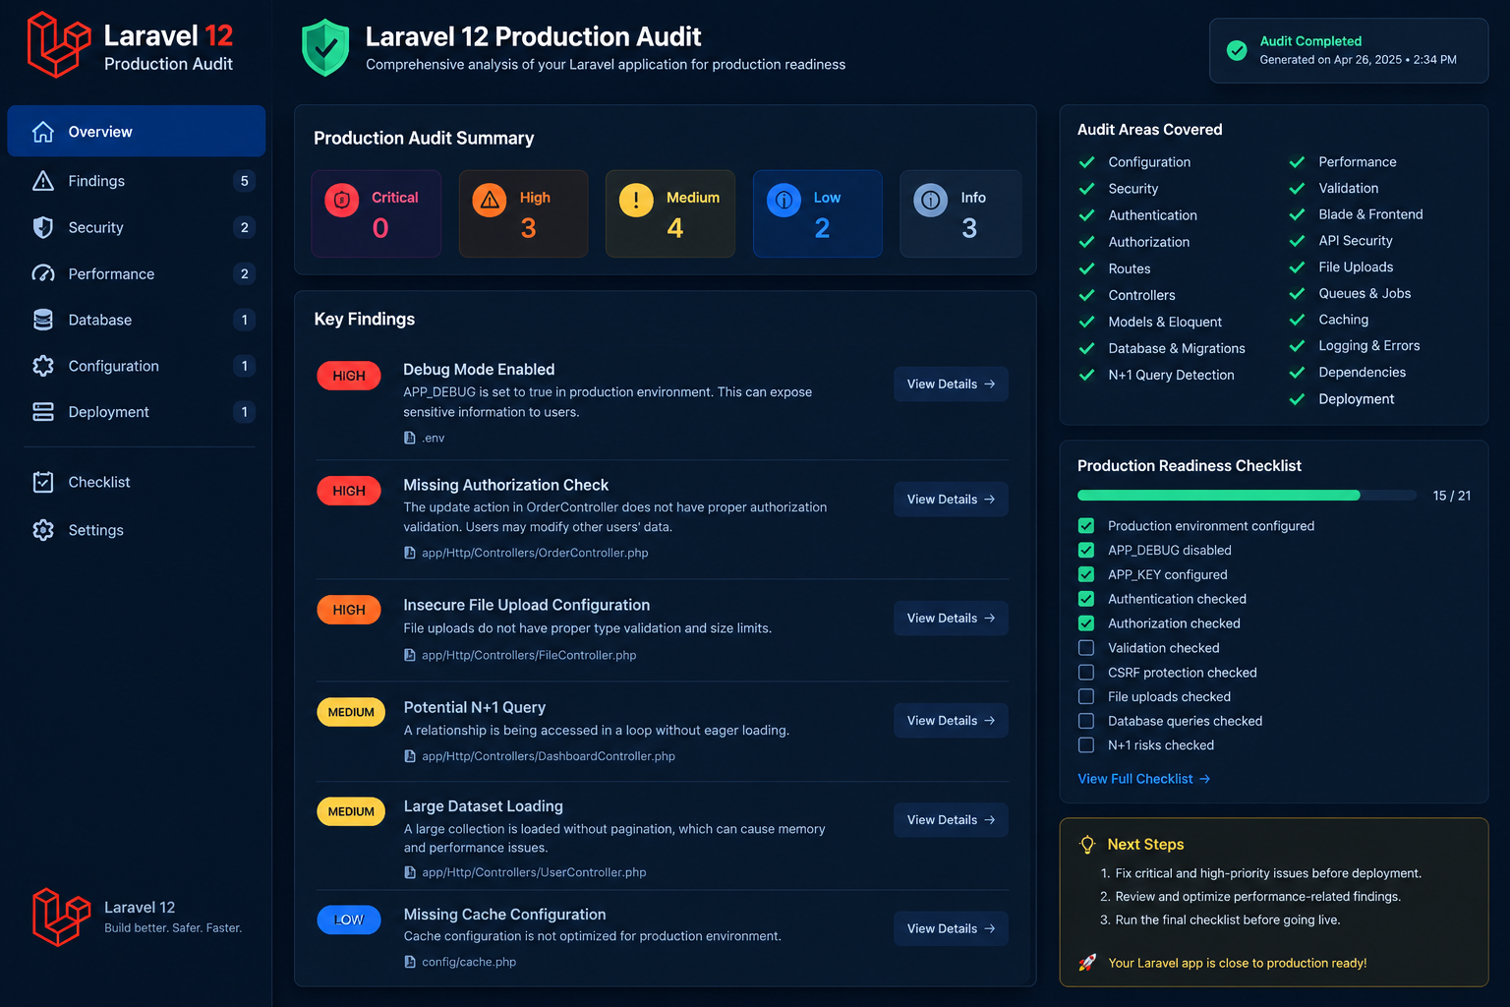
Task: Open the Settings page
Action: 137,530
